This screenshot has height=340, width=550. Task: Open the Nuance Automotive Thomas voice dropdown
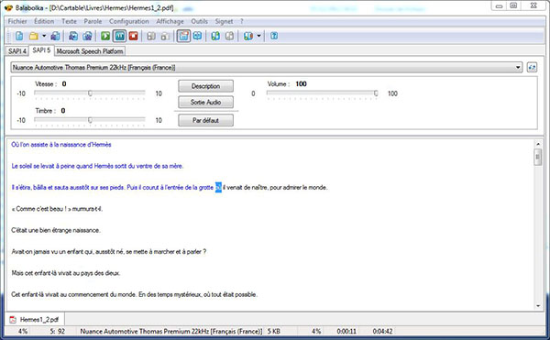tap(267, 67)
